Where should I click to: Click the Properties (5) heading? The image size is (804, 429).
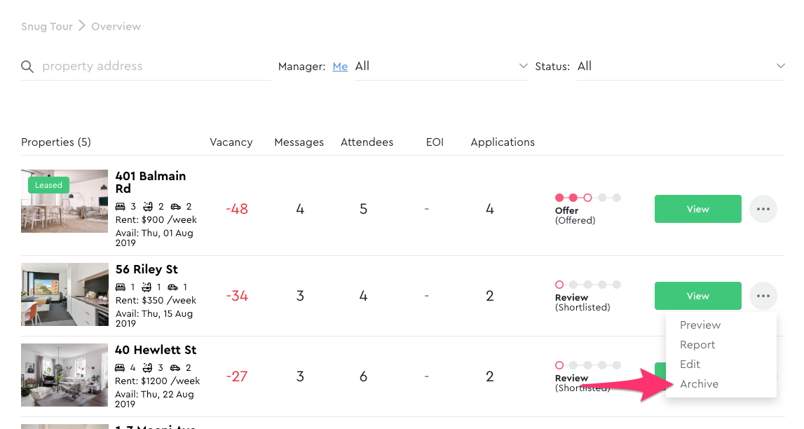click(x=56, y=142)
